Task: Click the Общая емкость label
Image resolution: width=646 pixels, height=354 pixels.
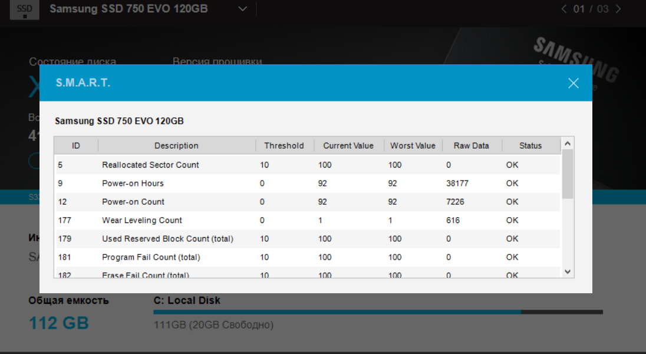Action: [68, 300]
